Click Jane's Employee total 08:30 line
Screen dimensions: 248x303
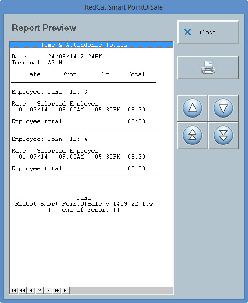click(x=78, y=121)
